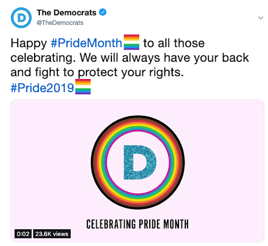Open the #Pride2019 hashtag
The width and height of the screenshot is (268, 246).
pyautogui.click(x=42, y=88)
